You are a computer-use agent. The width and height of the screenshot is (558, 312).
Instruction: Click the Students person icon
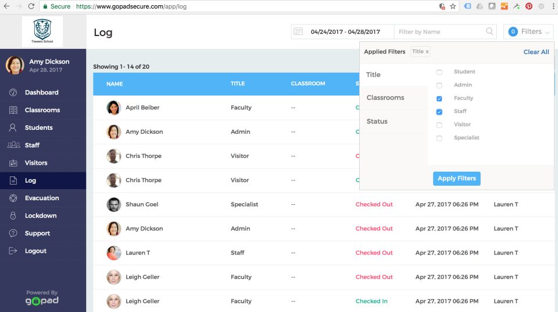click(13, 127)
